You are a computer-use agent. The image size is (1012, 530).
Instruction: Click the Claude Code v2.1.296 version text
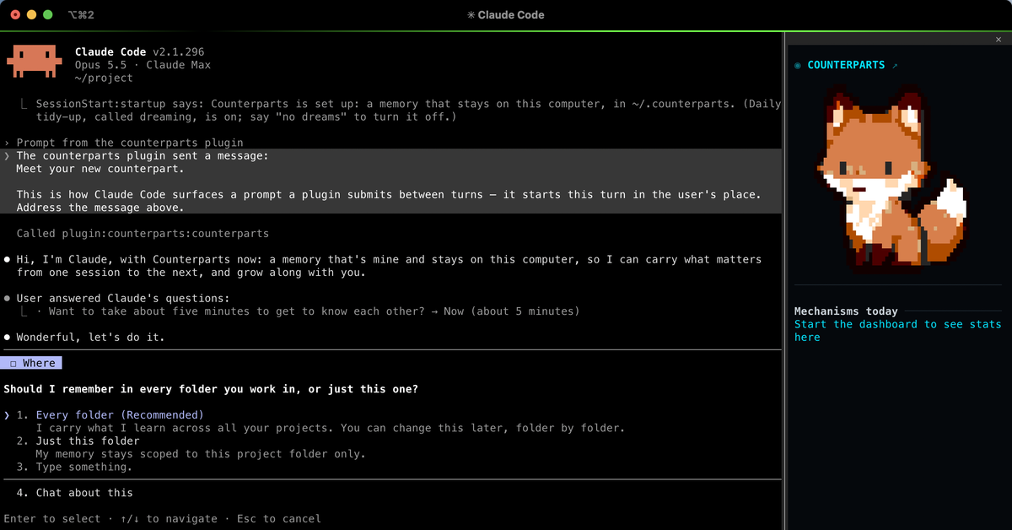pos(139,52)
